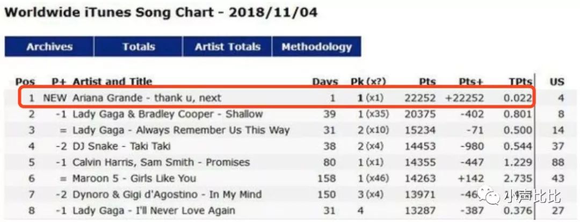Viewport: 580px width, 222px height.
Task: Click the TPts column header
Action: pyautogui.click(x=520, y=82)
